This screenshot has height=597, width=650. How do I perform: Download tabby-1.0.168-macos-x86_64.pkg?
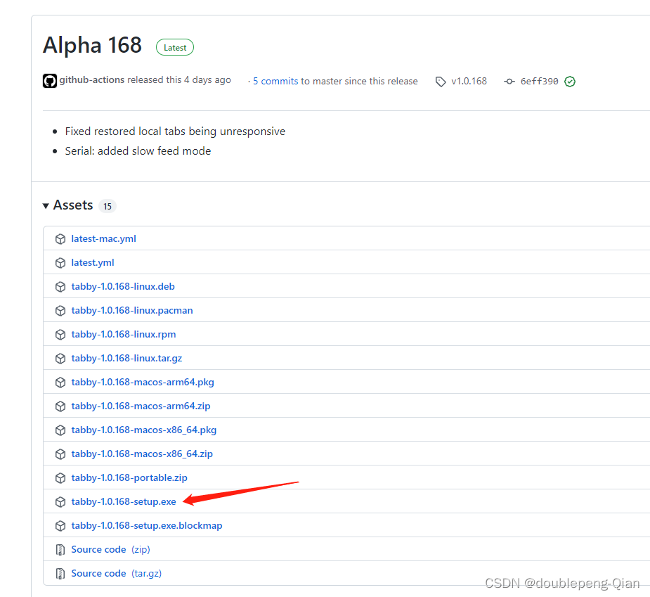pyautogui.click(x=144, y=430)
